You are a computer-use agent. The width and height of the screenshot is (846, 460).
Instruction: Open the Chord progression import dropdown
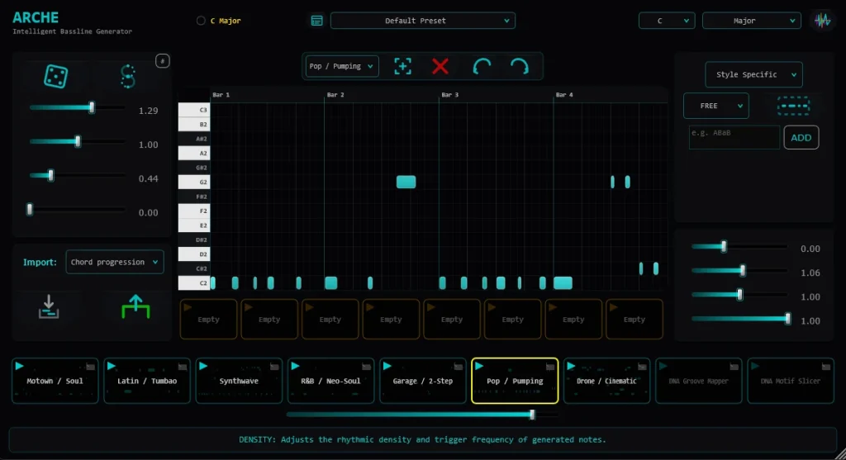115,262
